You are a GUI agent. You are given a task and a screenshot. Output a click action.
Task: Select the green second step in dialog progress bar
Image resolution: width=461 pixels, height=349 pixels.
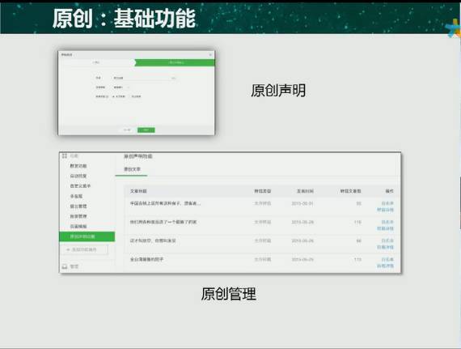click(x=176, y=62)
